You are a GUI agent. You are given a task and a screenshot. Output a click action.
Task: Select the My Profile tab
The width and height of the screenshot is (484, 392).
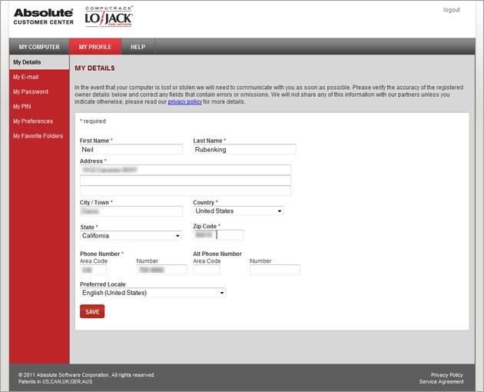click(x=94, y=47)
